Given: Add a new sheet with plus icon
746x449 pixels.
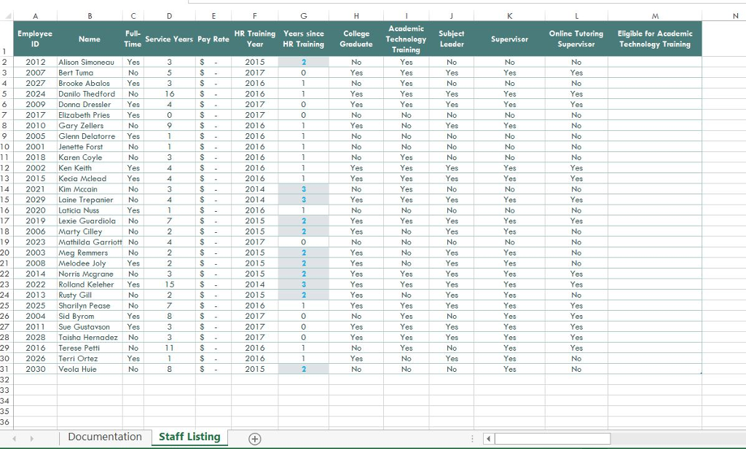Looking at the screenshot, I should click(254, 439).
